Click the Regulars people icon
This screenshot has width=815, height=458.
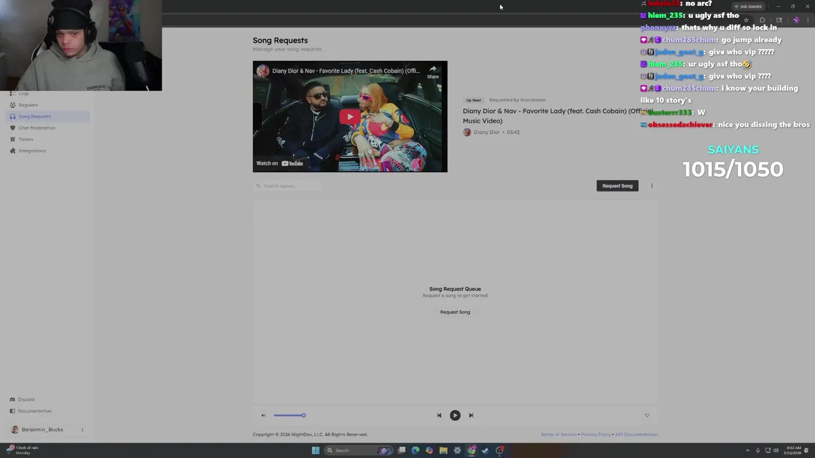click(x=13, y=105)
